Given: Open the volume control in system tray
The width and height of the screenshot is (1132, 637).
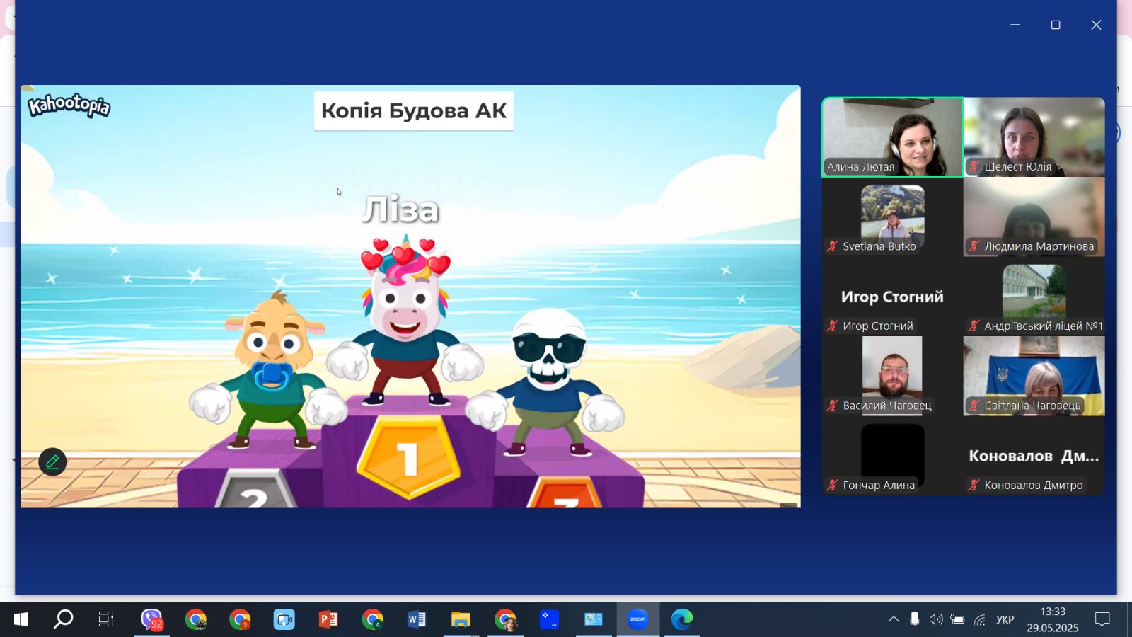Looking at the screenshot, I should point(936,619).
